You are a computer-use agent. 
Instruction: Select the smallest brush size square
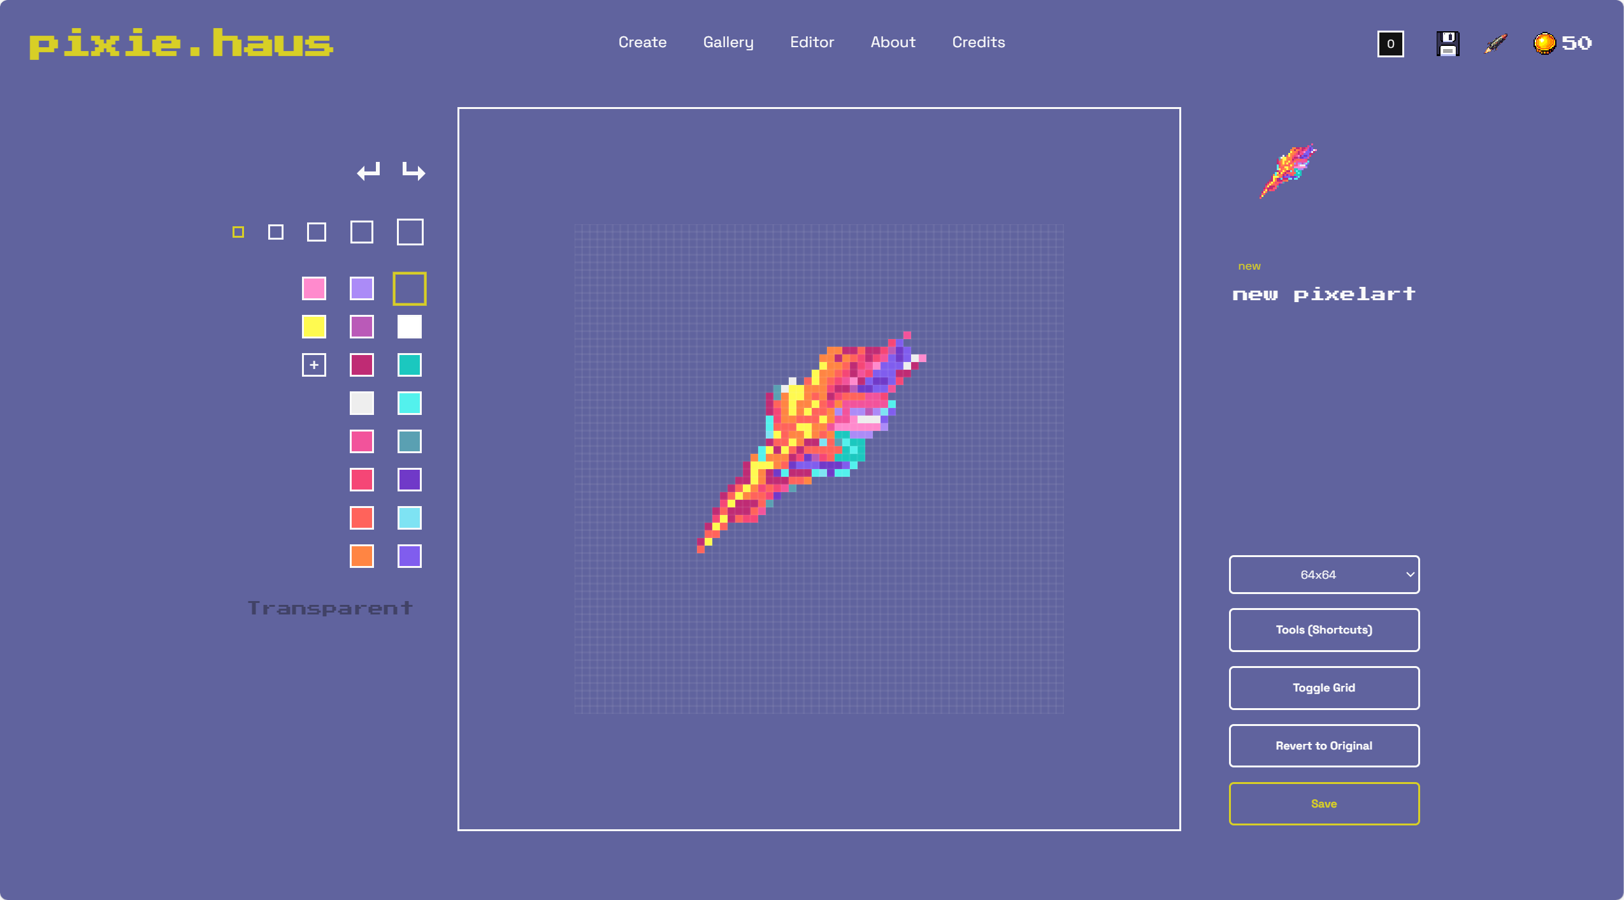(238, 232)
